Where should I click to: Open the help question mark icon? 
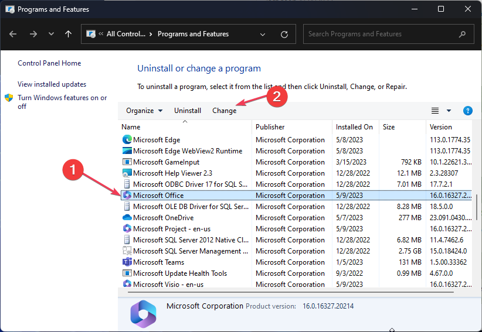point(467,111)
